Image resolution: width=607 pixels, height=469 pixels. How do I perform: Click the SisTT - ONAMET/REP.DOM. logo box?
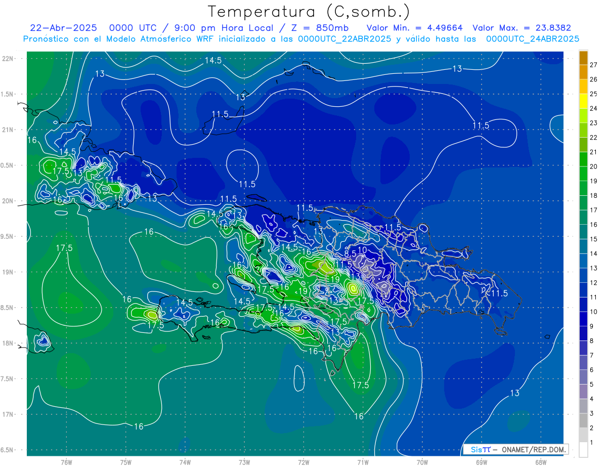coord(516,449)
